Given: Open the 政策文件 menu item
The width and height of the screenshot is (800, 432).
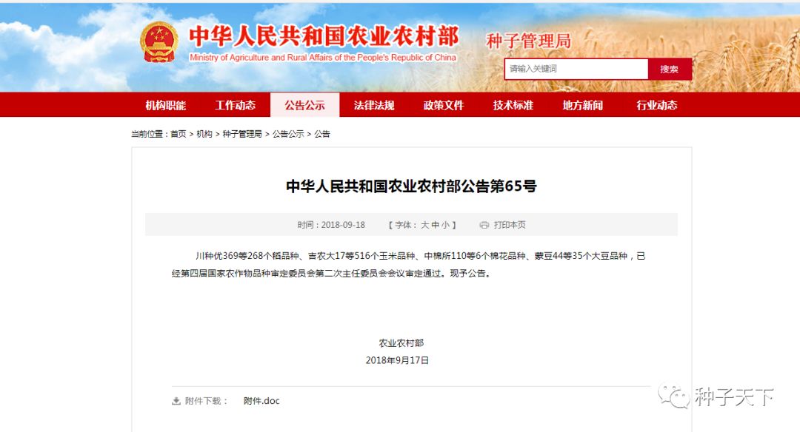Looking at the screenshot, I should click(x=444, y=106).
